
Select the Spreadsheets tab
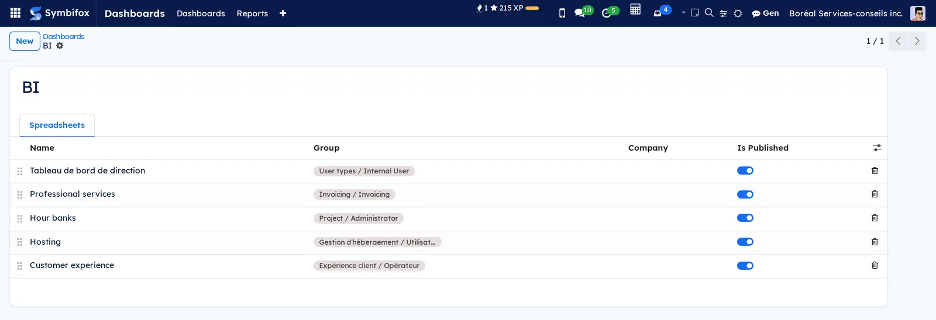[x=57, y=125]
